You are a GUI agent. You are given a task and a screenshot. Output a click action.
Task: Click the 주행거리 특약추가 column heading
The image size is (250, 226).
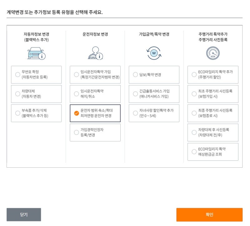213,37
